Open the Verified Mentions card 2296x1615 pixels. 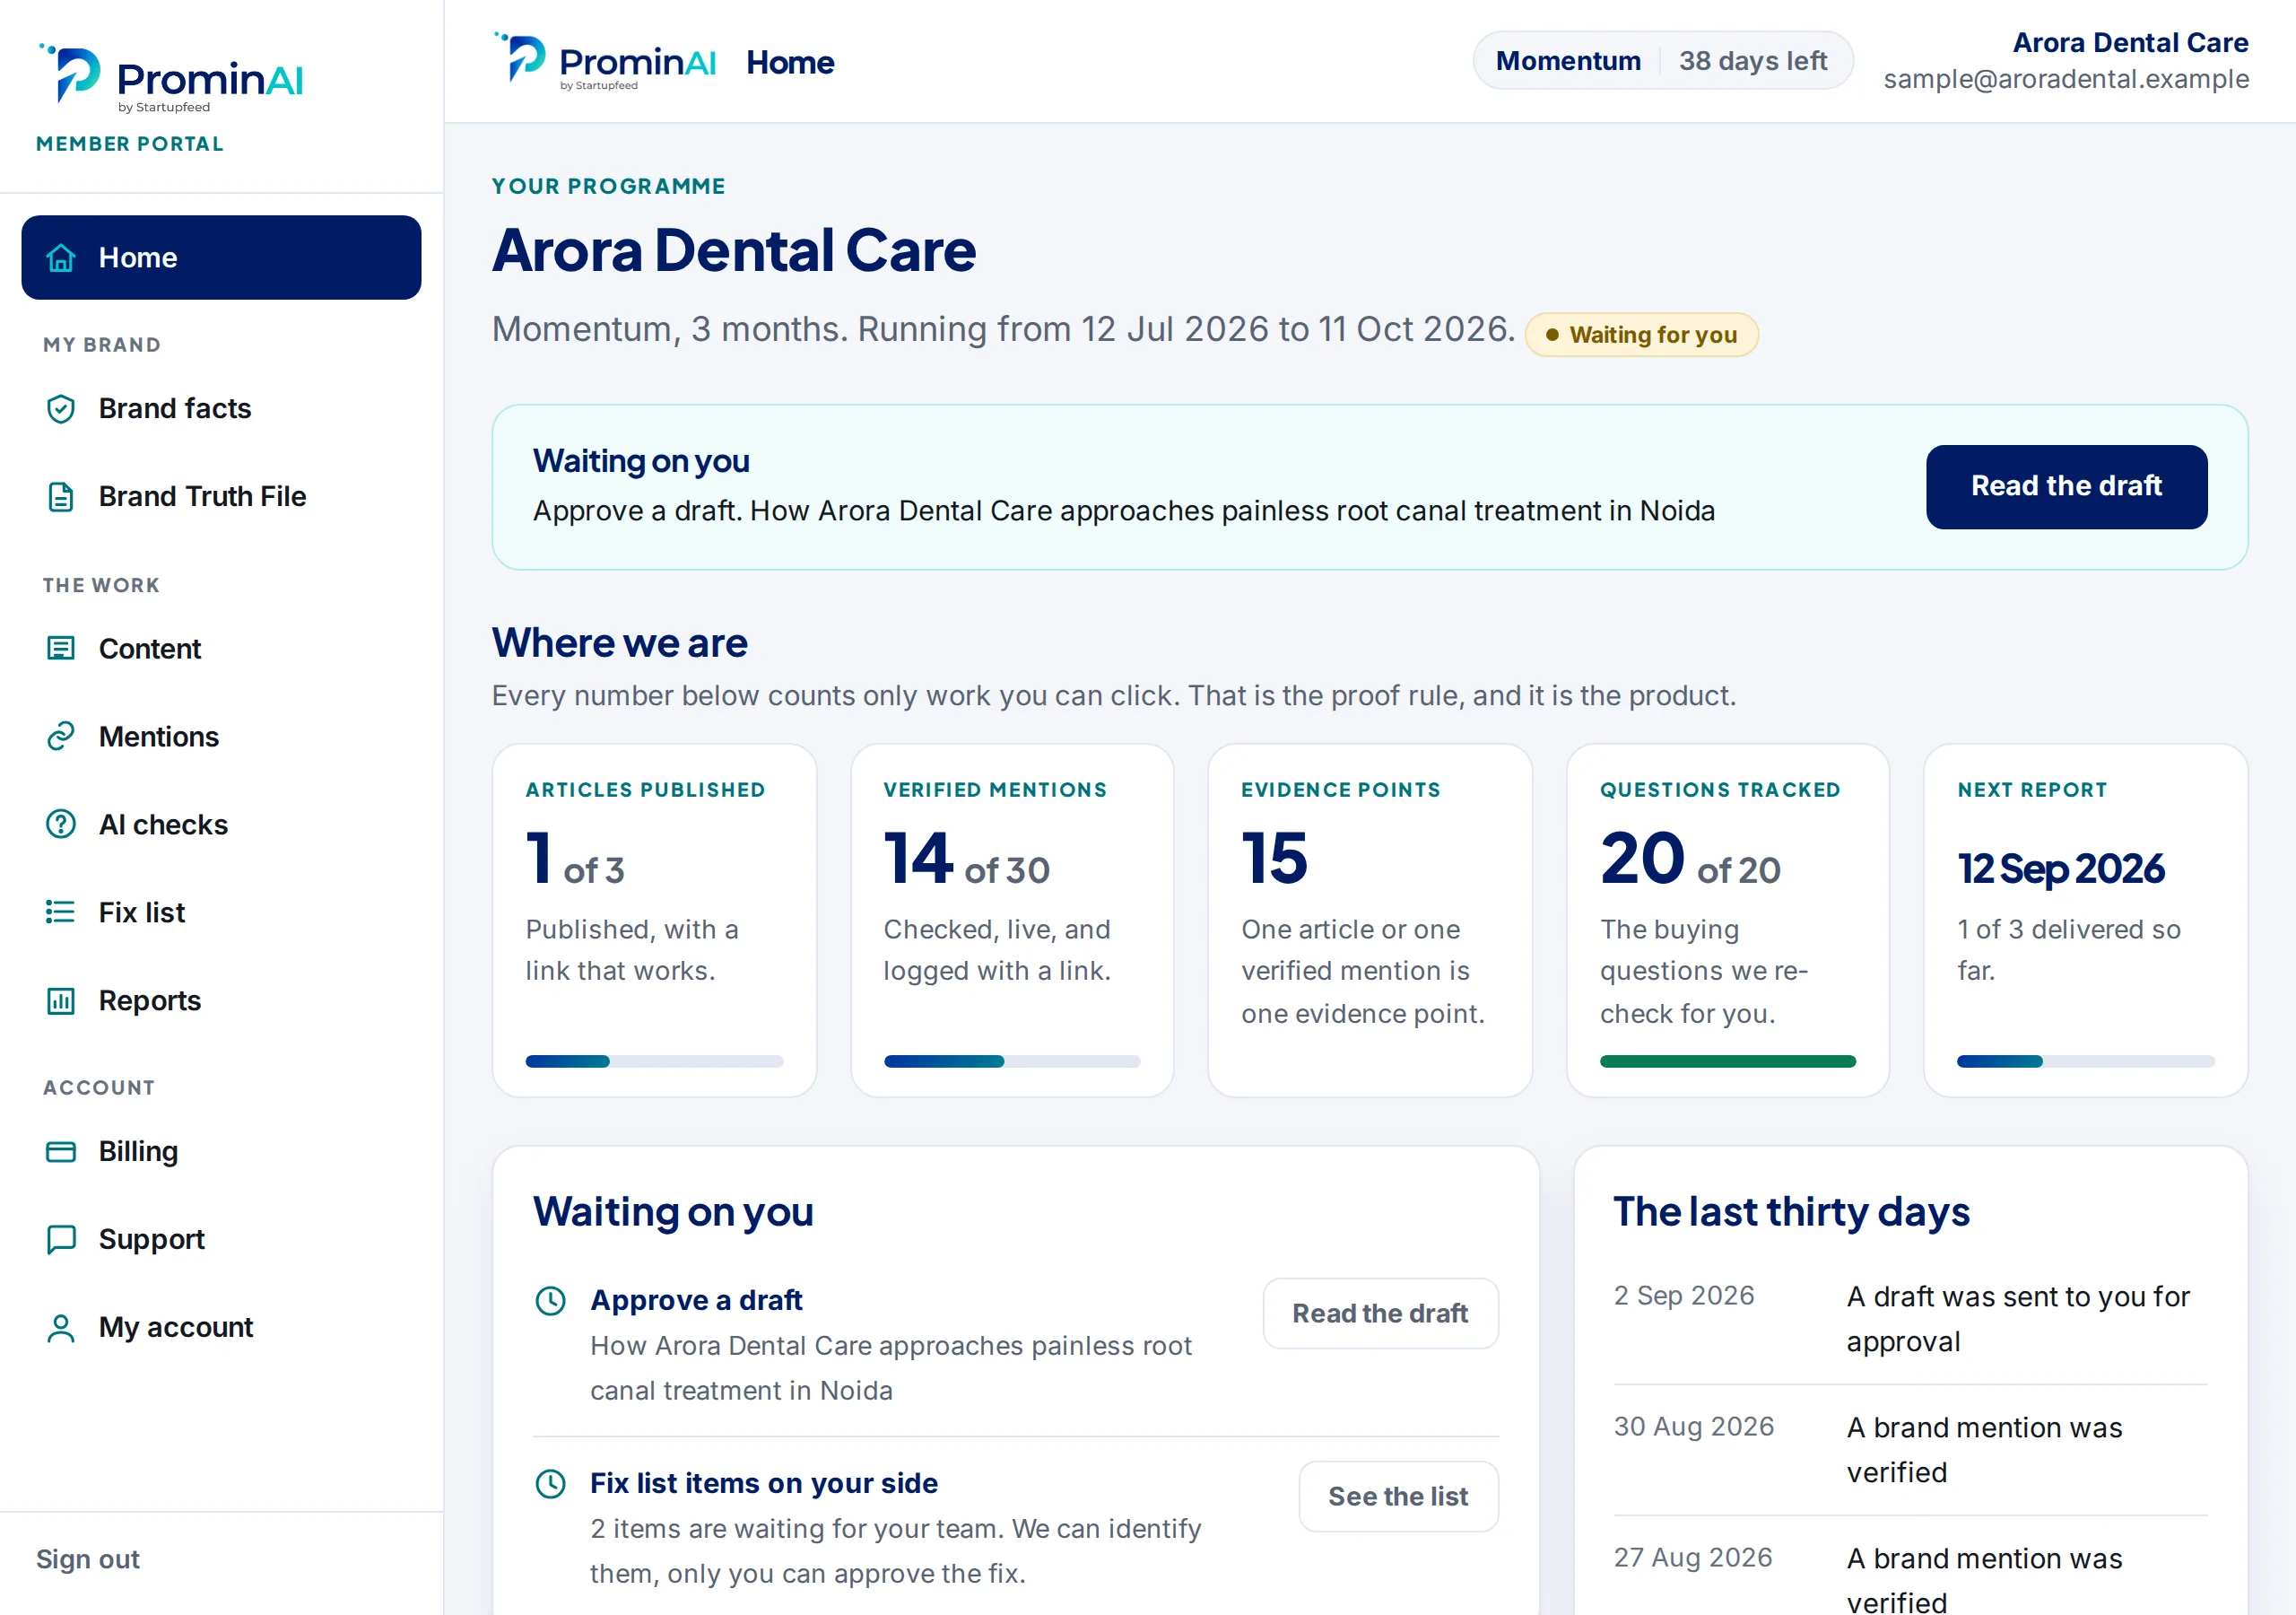pyautogui.click(x=1012, y=920)
